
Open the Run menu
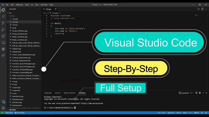click(x=37, y=5)
